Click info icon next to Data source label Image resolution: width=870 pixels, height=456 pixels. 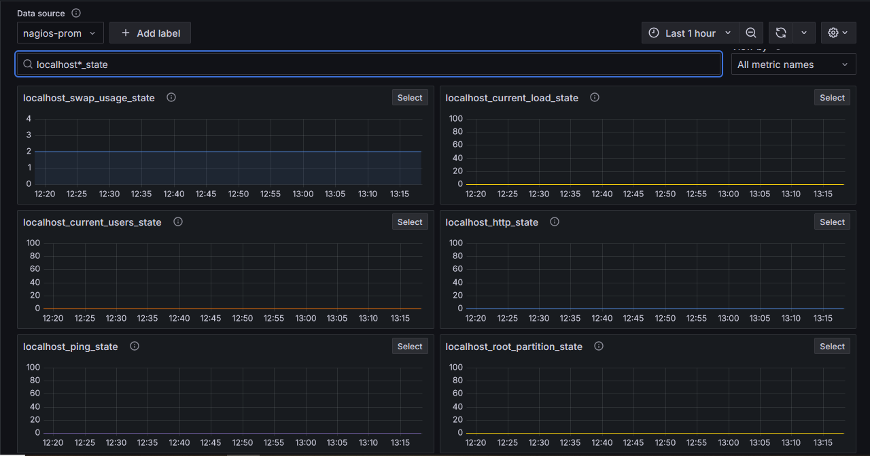76,13
